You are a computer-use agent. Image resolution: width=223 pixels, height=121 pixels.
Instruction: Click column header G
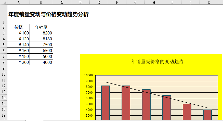(135, 2)
